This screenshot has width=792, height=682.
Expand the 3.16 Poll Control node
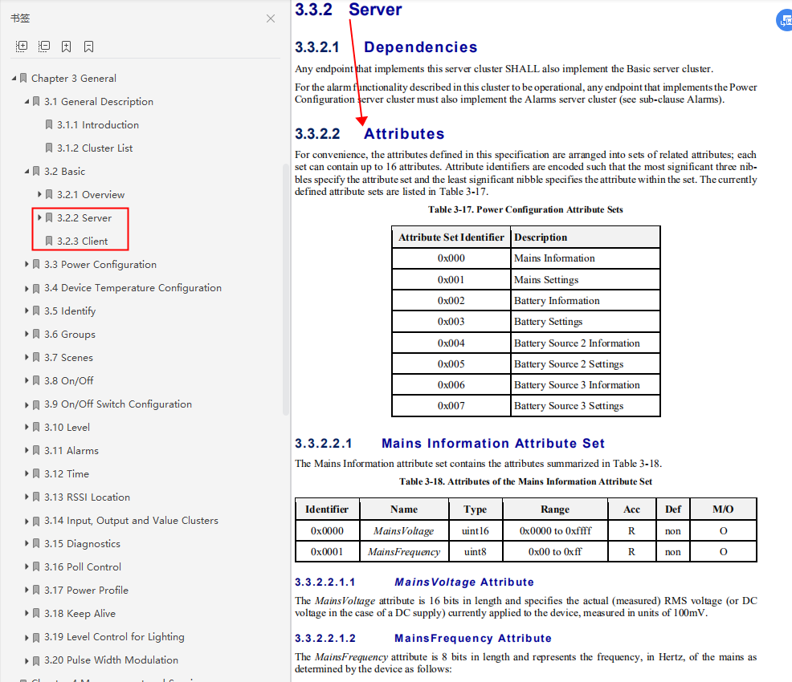point(27,567)
